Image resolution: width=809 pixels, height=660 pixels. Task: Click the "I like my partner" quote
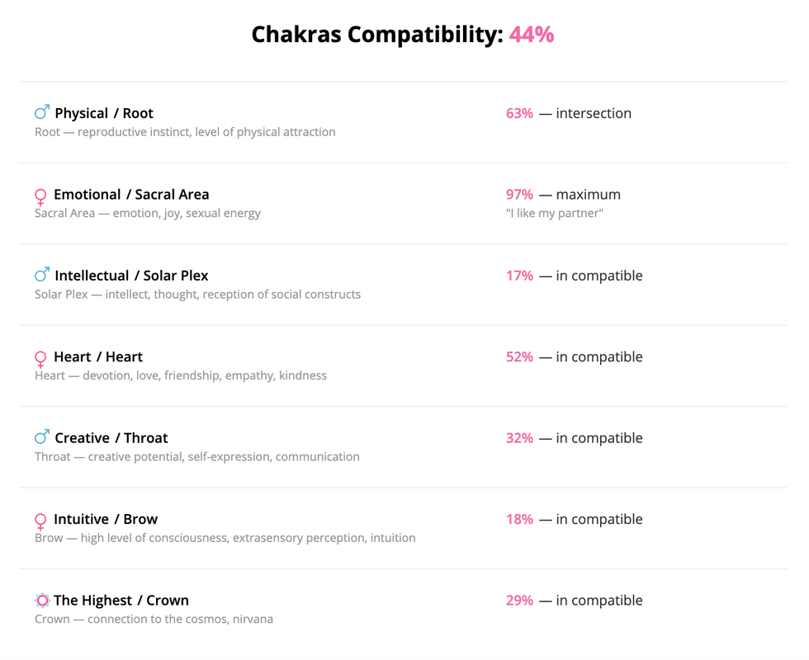tap(554, 214)
